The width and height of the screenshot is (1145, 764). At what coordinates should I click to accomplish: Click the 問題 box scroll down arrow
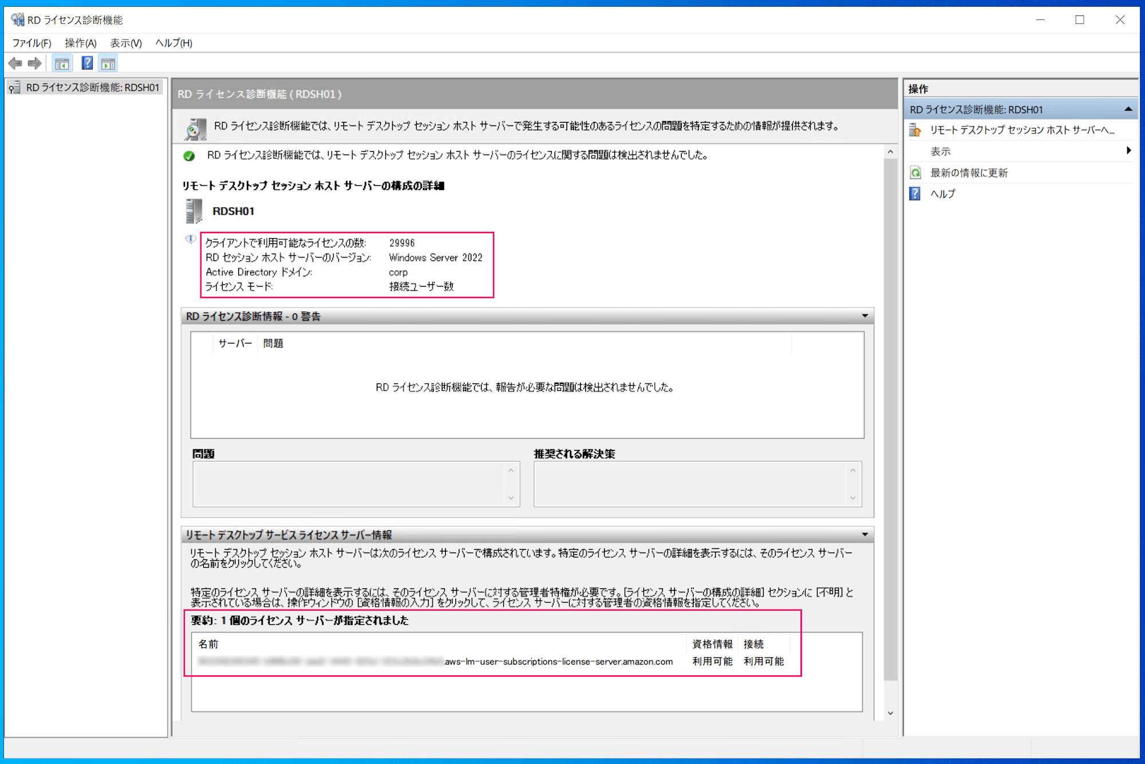pyautogui.click(x=511, y=498)
